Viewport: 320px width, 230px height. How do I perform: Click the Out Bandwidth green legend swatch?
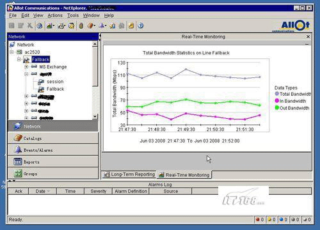click(277, 108)
